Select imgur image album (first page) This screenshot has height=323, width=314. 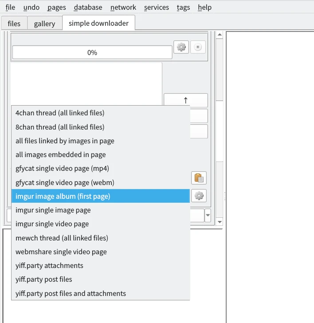click(101, 196)
